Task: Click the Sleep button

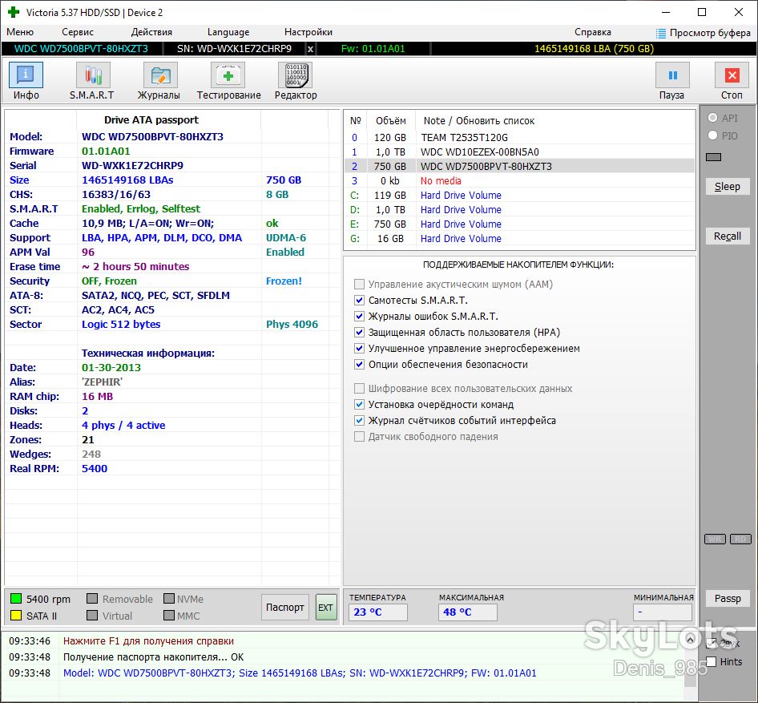Action: (727, 186)
